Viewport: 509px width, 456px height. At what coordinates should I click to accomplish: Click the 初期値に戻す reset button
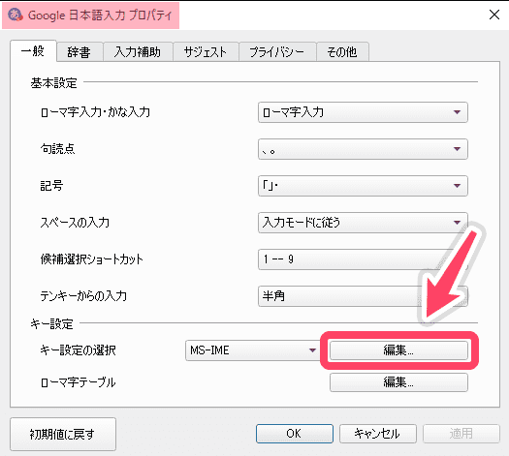pos(63,434)
